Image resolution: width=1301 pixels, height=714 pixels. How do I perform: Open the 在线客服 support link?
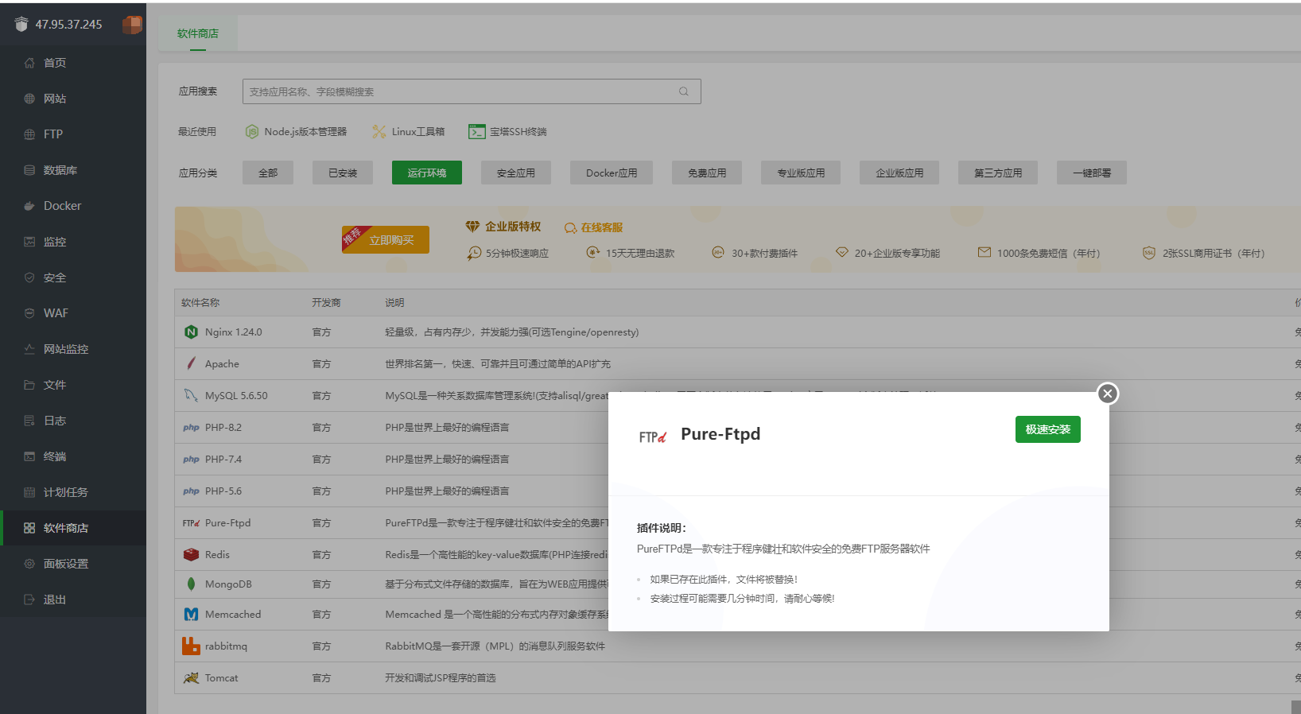[x=593, y=227]
